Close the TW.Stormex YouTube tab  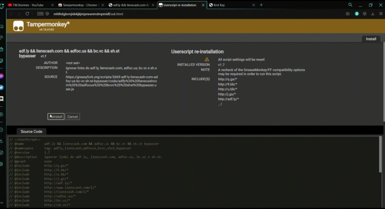pos(53,5)
